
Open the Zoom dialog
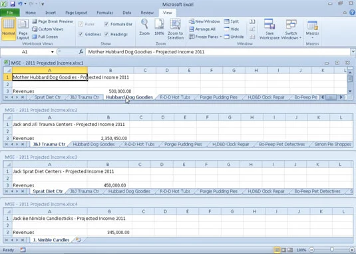(x=144, y=27)
